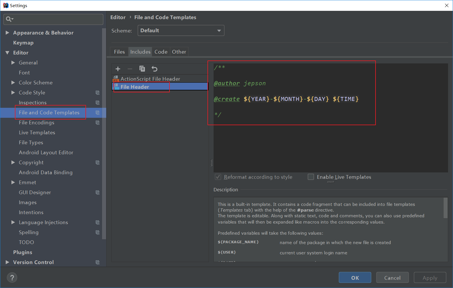This screenshot has height=288, width=453.
Task: Reset template to default with undo icon
Action: pyautogui.click(x=154, y=69)
